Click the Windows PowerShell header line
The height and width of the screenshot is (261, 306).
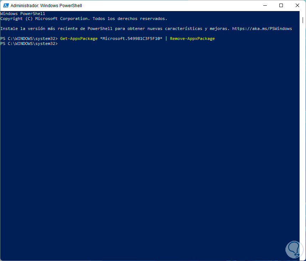tap(23, 14)
